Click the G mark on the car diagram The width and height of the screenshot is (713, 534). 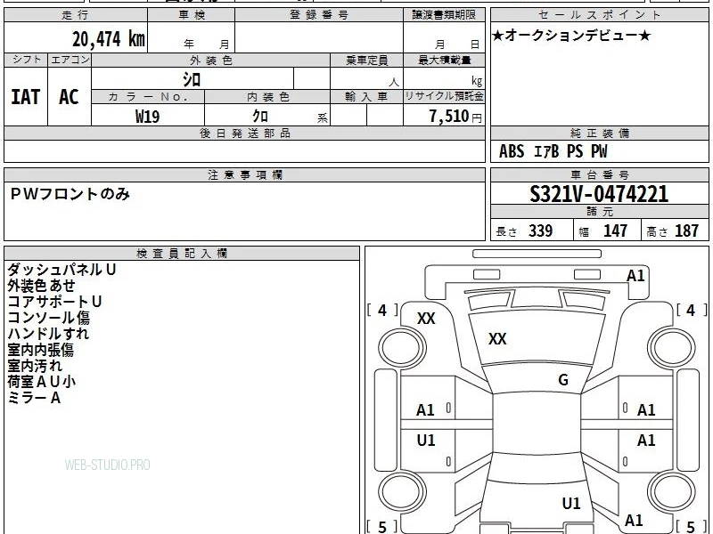tap(563, 380)
